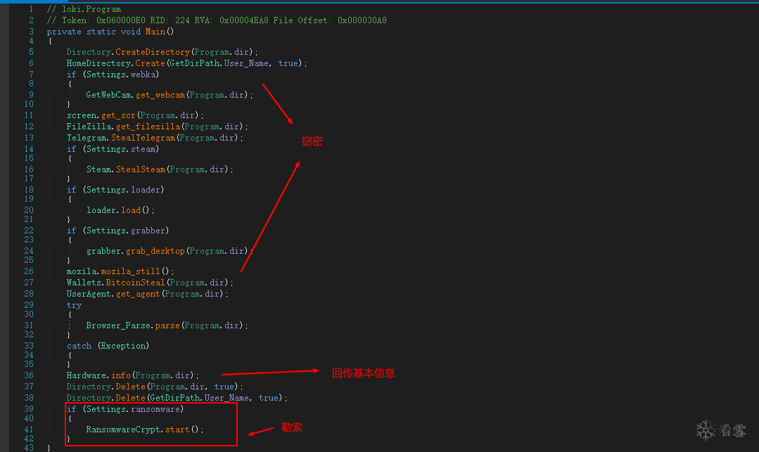Click screen.get_scr call on line 11
Screen dimensions: 759x452
pyautogui.click(x=101, y=115)
